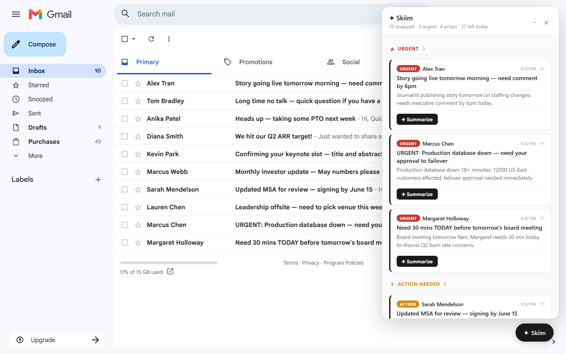Select the Lauren Chen email checkbox
The height and width of the screenshot is (354, 566).
tap(125, 207)
